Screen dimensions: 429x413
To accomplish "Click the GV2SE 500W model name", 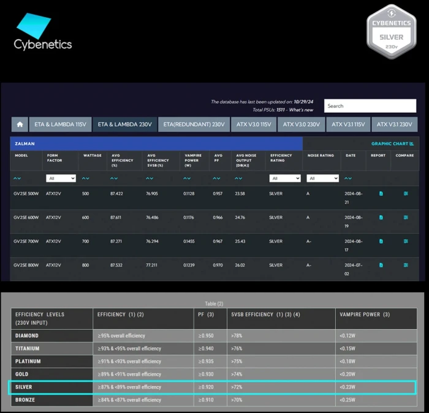I will [26, 194].
